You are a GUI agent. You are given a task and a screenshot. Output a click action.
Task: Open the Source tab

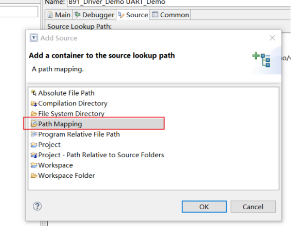pos(133,15)
